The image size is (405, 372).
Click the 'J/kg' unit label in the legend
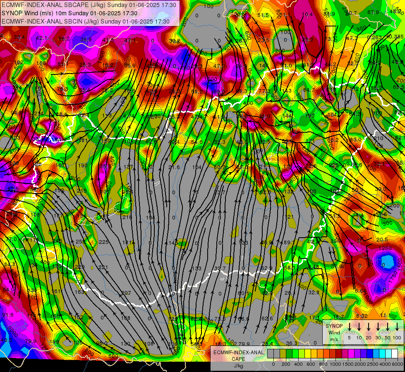point(238,365)
